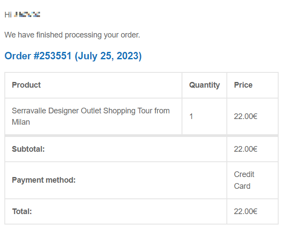The width and height of the screenshot is (283, 235).
Task: Click the word Milan in product cell
Action: click(x=21, y=122)
